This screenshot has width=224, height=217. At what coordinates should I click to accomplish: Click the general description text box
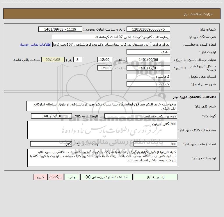102,106
